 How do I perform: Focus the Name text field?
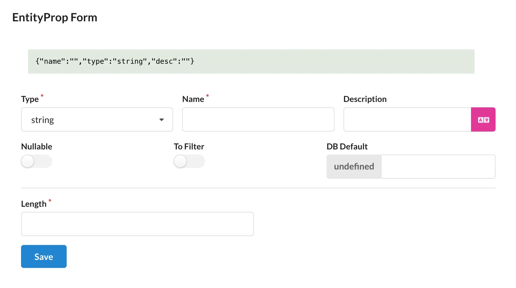[258, 120]
